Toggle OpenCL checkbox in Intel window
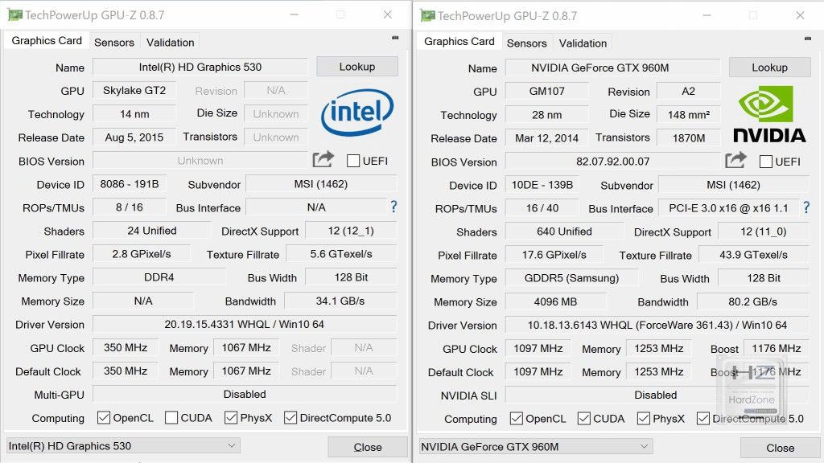The height and width of the screenshot is (463, 824). 104,417
